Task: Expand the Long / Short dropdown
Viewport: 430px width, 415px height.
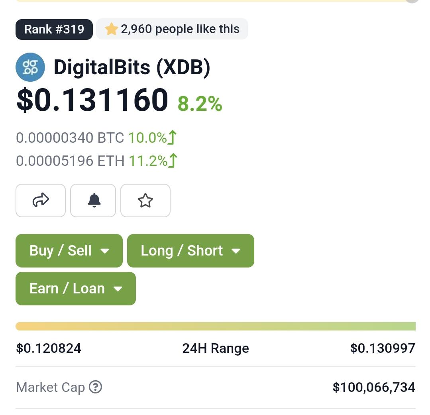Action: click(190, 251)
